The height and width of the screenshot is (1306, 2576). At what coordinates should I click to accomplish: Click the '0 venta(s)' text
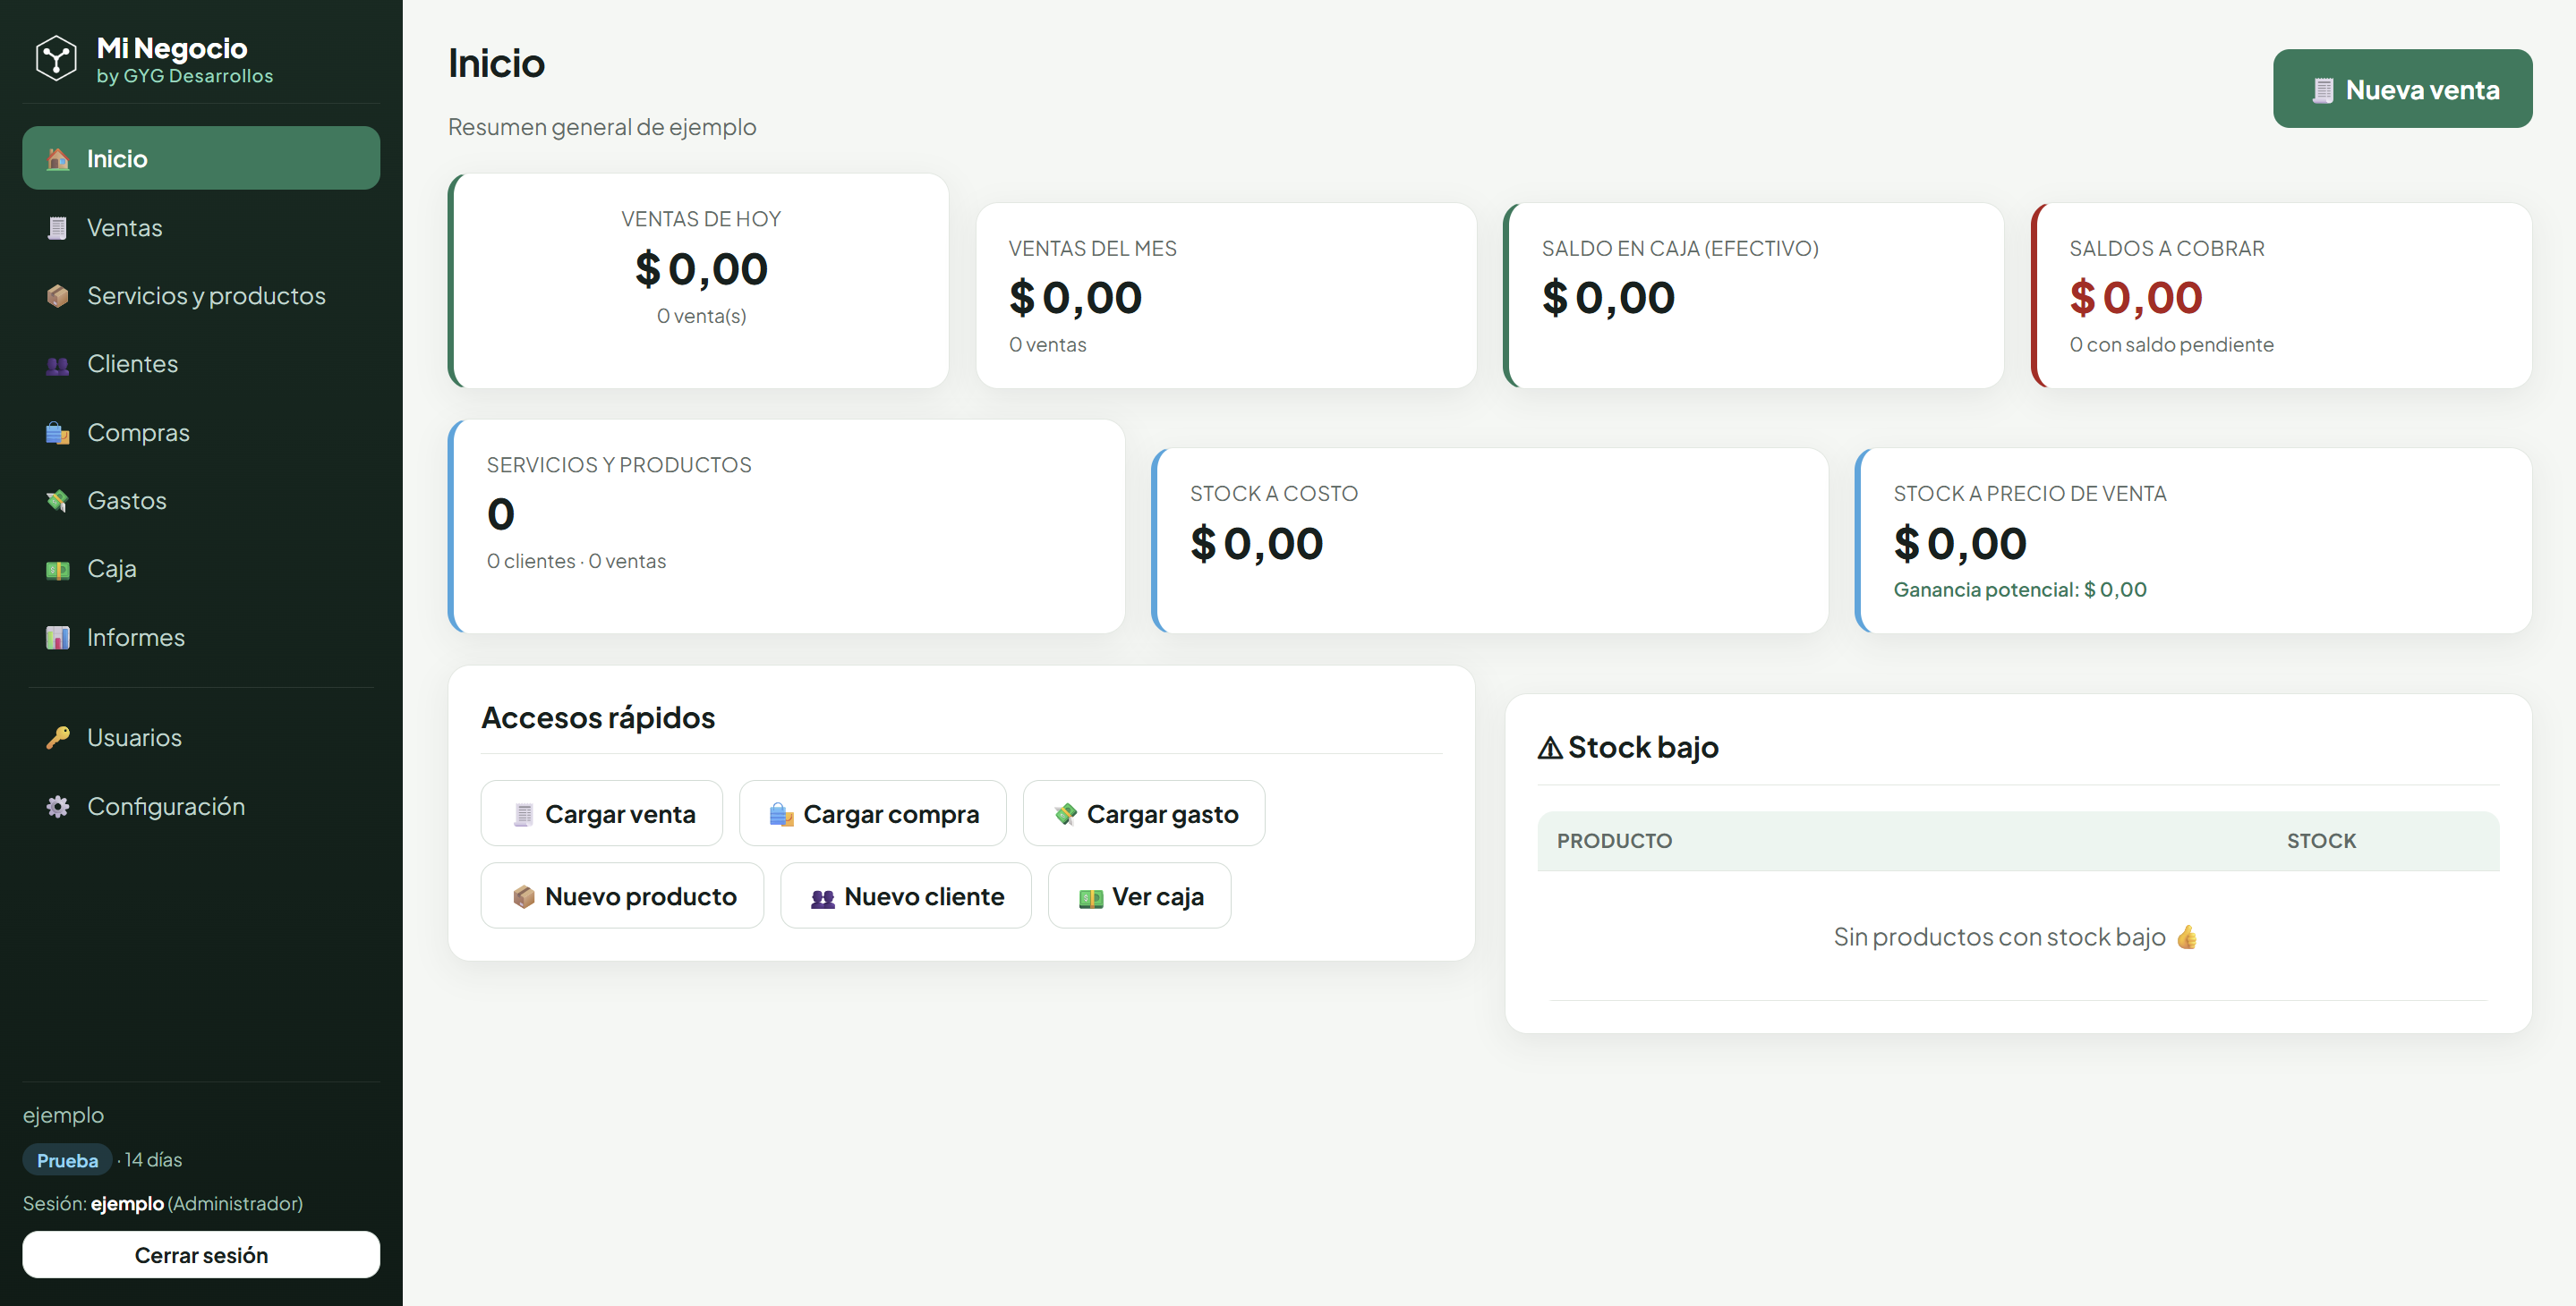point(701,316)
